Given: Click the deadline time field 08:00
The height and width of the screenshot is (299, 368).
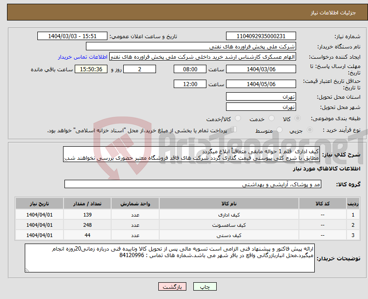Looking at the screenshot, I should point(190,69).
